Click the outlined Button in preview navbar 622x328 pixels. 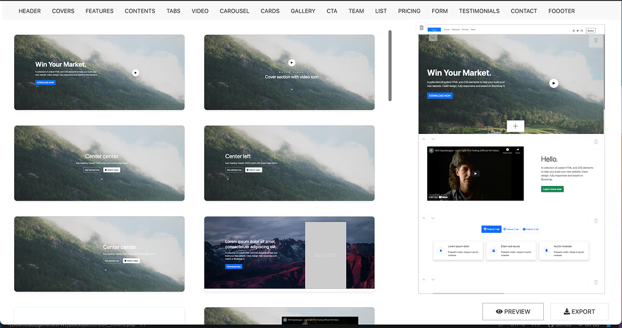[x=591, y=31]
